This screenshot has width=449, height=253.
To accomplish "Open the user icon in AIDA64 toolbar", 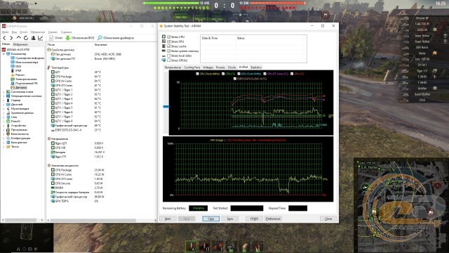I will 33,38.
